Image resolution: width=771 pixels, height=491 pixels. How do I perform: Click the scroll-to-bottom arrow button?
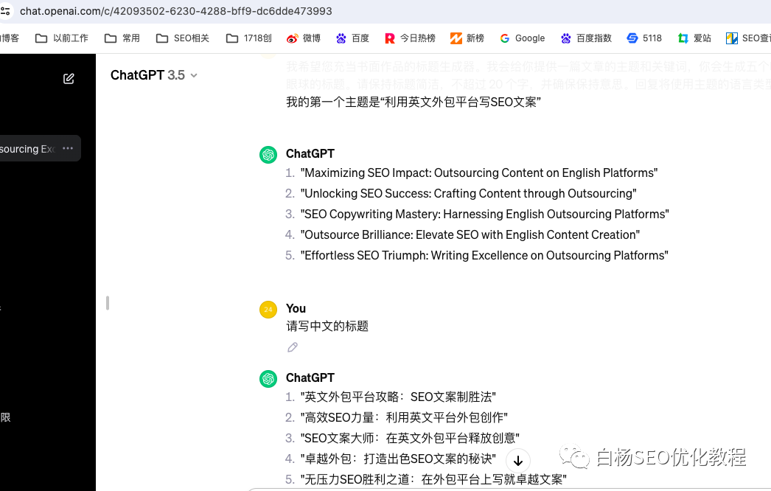[x=517, y=460]
